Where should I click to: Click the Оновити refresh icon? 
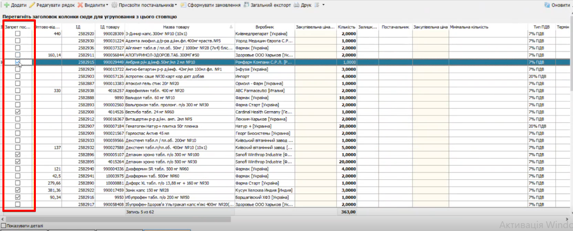pos(547,5)
